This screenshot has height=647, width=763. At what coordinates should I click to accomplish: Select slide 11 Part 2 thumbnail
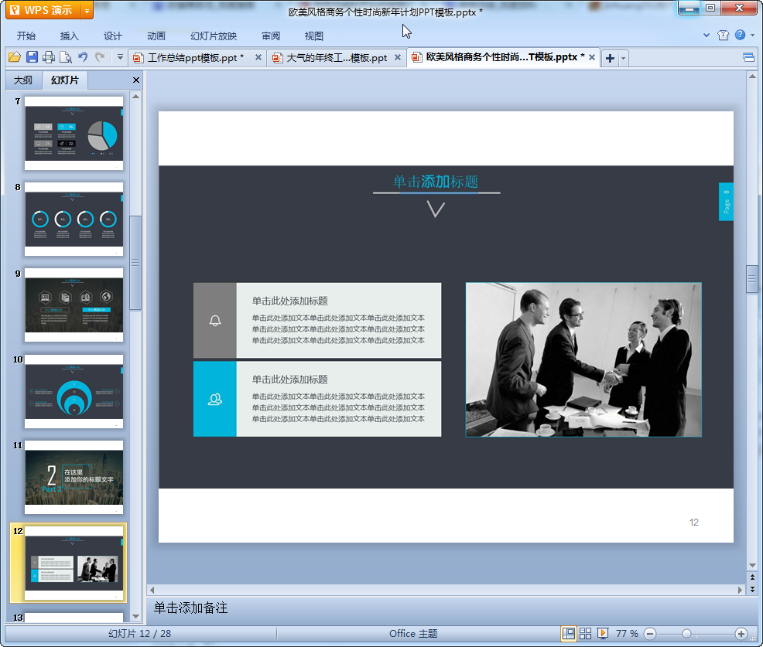tap(74, 478)
